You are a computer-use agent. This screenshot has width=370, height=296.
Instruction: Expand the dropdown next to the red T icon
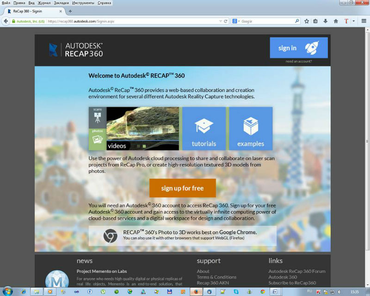pos(354,21)
